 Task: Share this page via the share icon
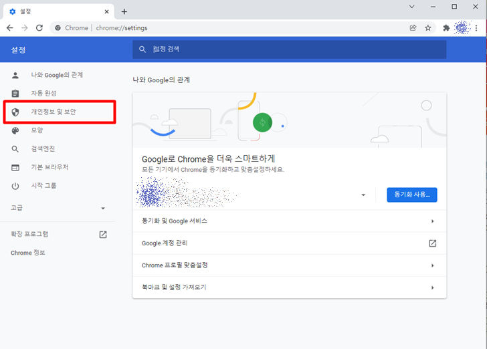click(413, 28)
